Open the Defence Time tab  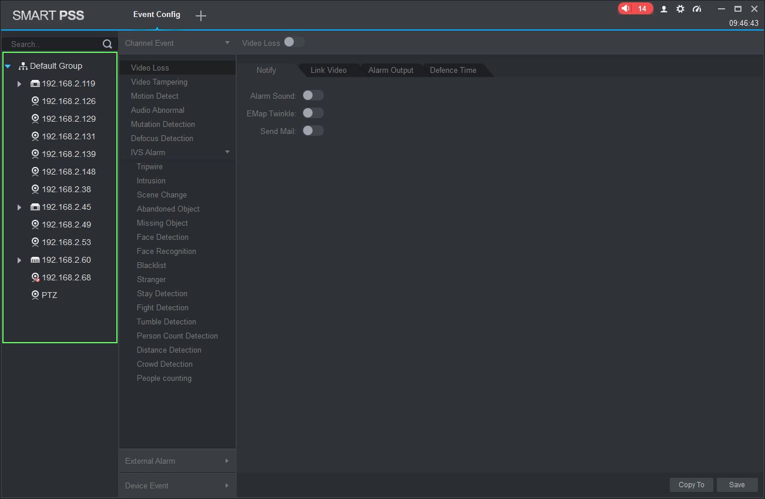(x=453, y=70)
